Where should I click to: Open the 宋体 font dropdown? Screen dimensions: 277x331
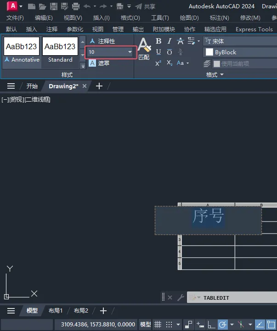240,41
